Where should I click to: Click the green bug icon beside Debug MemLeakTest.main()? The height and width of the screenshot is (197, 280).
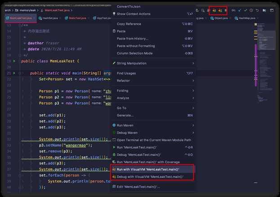[114, 155]
